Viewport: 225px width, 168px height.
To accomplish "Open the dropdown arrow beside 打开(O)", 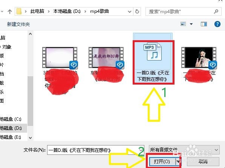I will point(178,162).
